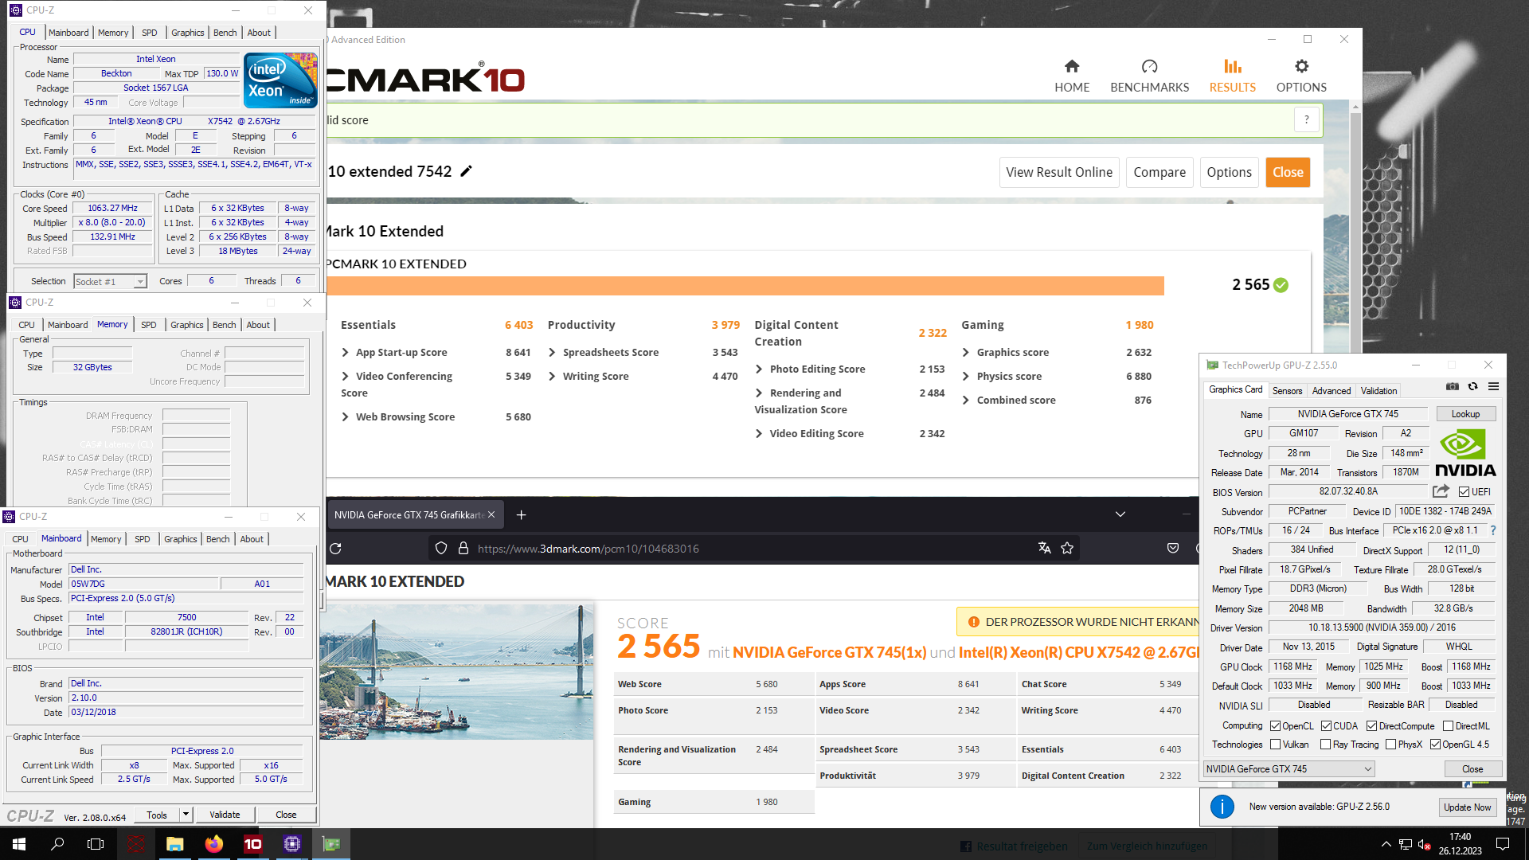
Task: Expand Photo Editing Score
Action: 759,369
